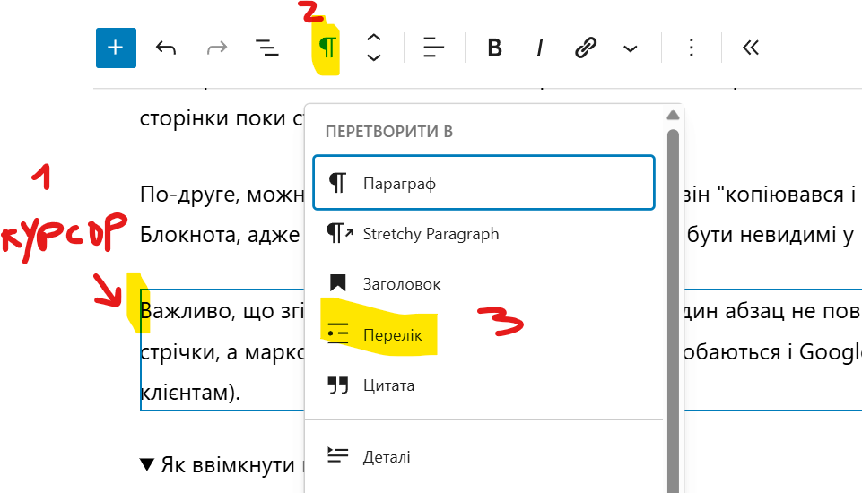Open block options three-dots menu

point(691,48)
